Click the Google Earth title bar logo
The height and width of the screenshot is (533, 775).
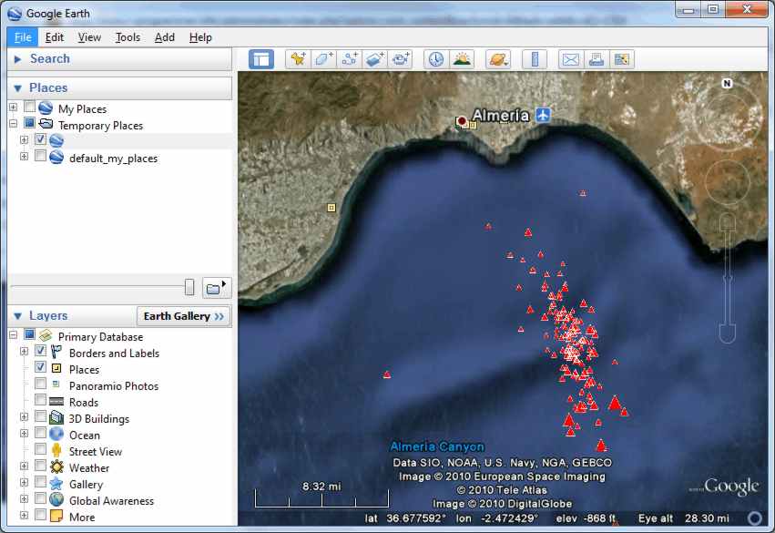tap(15, 14)
